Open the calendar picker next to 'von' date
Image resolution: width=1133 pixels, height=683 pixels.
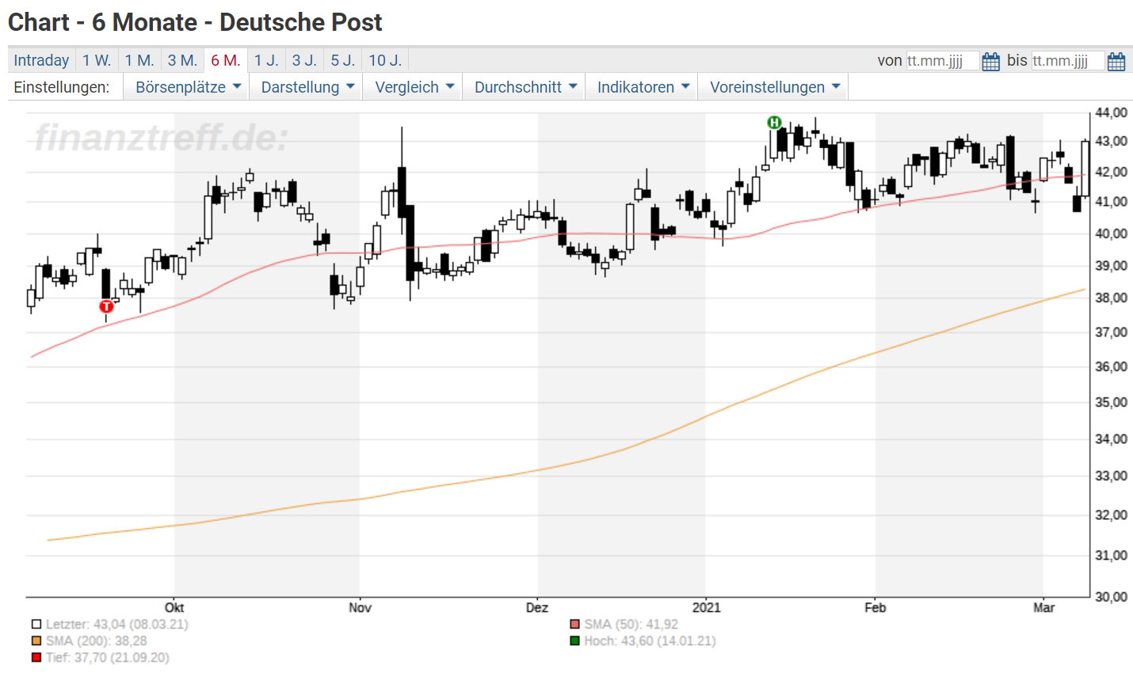click(990, 62)
